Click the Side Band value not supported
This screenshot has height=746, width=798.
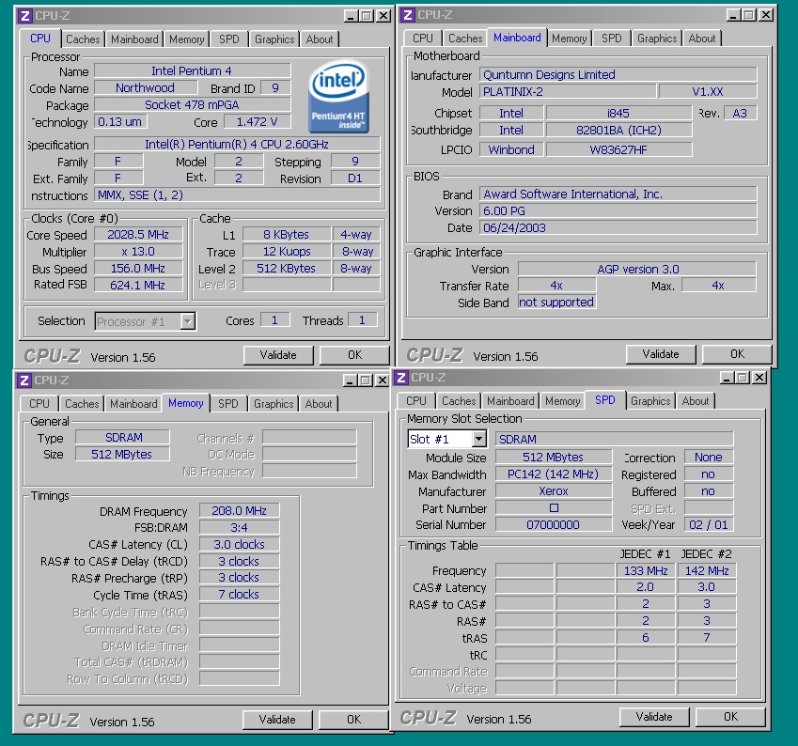pyautogui.click(x=556, y=303)
